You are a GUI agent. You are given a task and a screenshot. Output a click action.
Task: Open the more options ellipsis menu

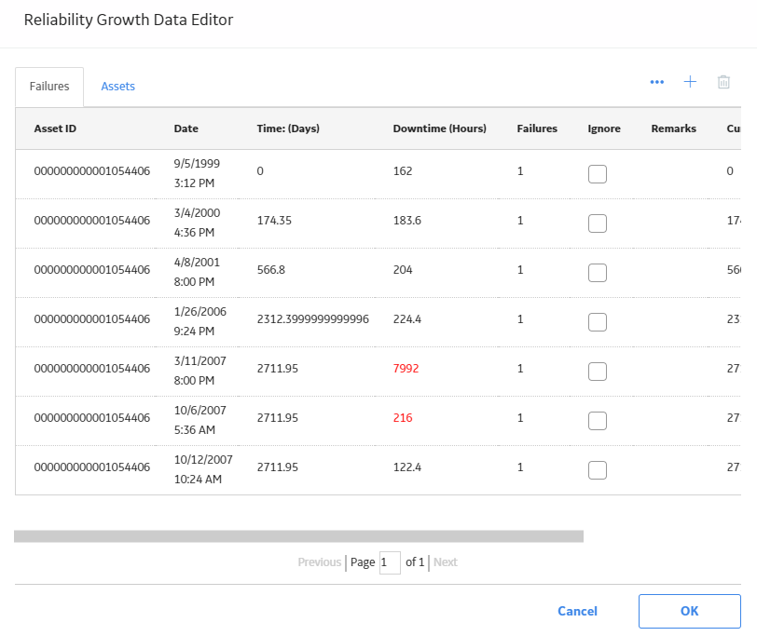tap(656, 82)
